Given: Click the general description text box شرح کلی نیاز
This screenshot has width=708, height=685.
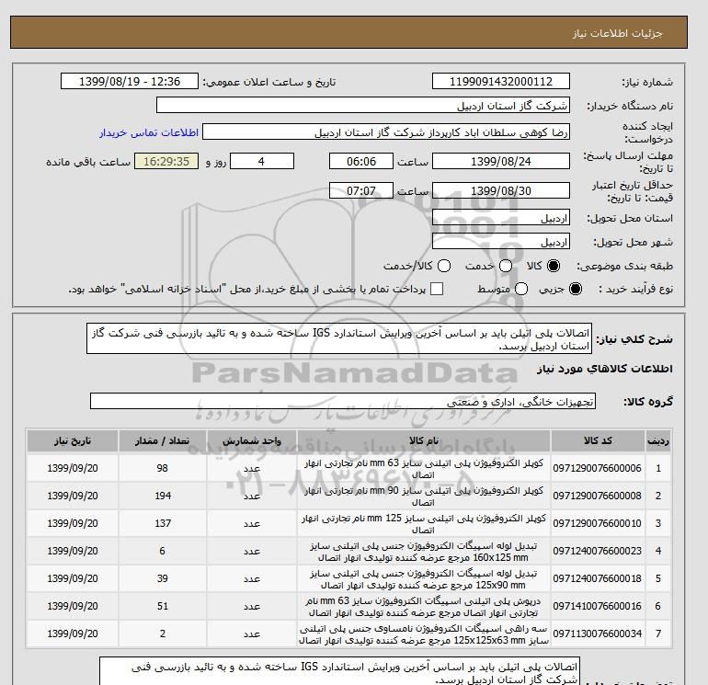Looking at the screenshot, I should [x=339, y=338].
